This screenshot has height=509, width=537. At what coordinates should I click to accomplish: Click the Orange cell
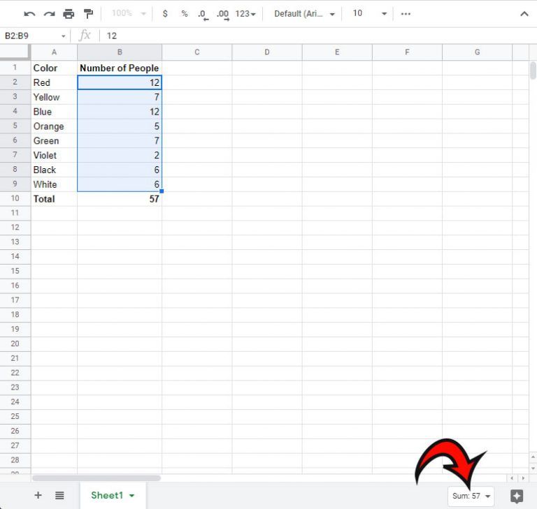54,126
